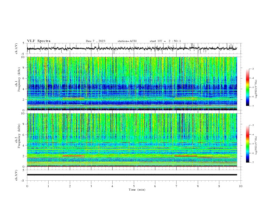Click the "ch.1(V)" waveform axis label
This screenshot has height=209, width=271.
point(16,48)
